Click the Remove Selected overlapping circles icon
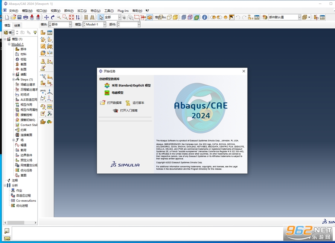 click(x=219, y=17)
